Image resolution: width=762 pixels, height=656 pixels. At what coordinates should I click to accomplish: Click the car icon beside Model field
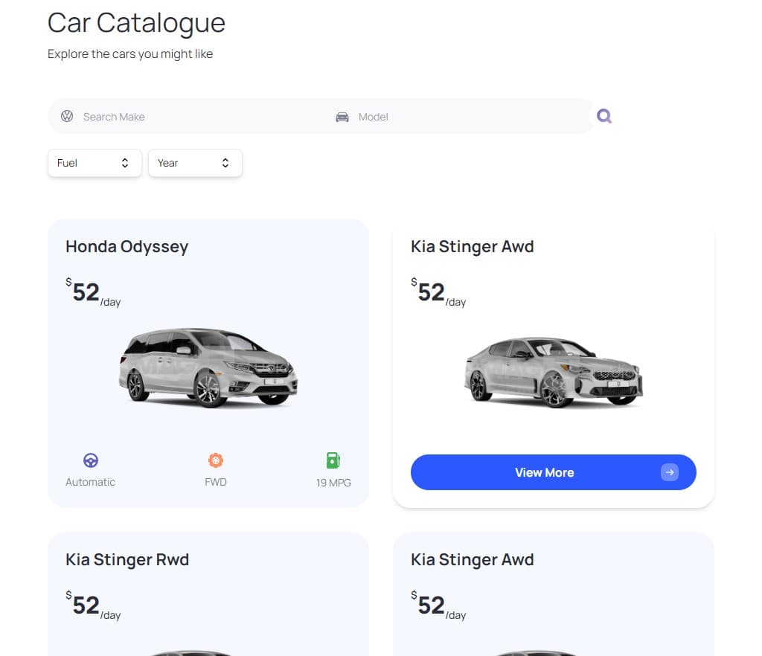(342, 117)
